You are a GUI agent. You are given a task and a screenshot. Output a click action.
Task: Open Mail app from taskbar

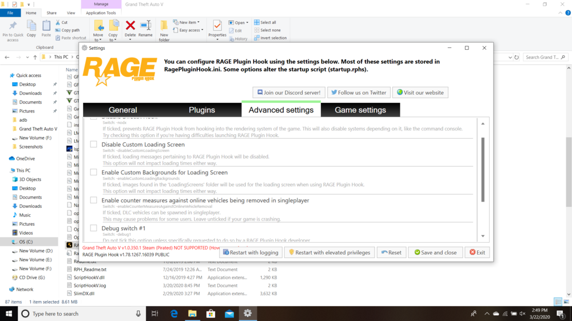229,314
